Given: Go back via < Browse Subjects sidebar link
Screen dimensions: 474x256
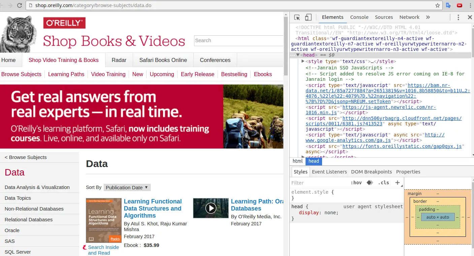Looking at the screenshot, I should [x=26, y=157].
